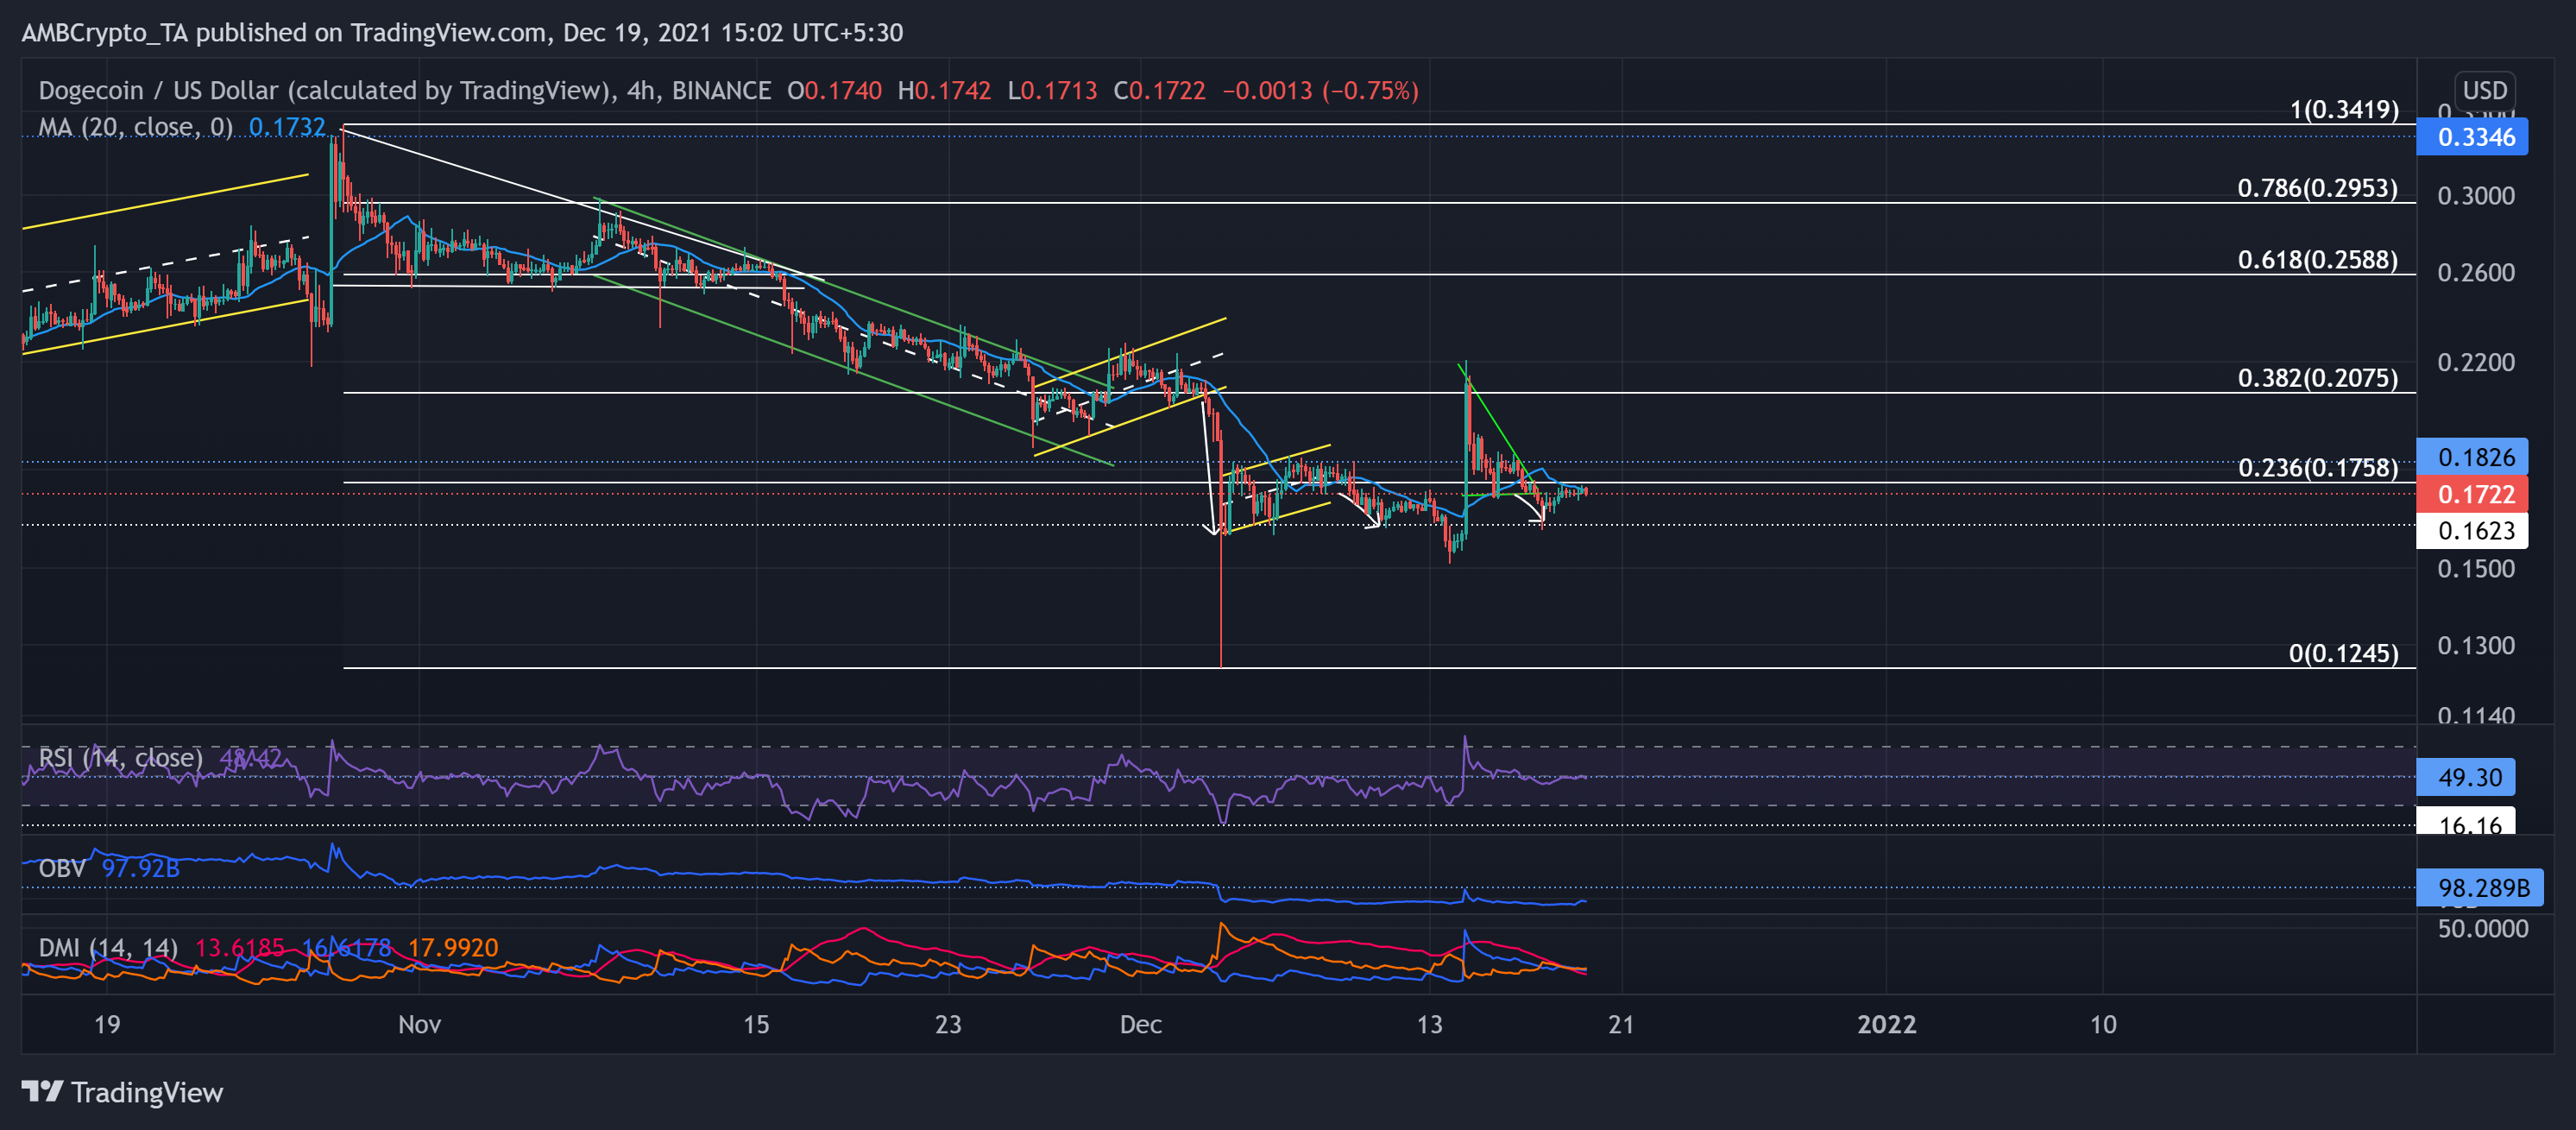Click the RSI (14, close) indicator label

point(120,758)
